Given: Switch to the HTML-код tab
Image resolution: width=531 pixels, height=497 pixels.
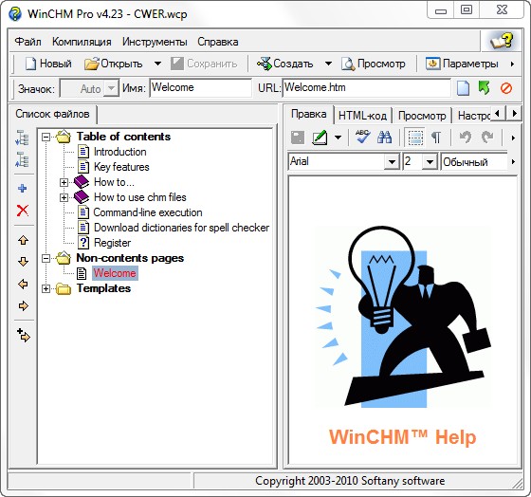Looking at the screenshot, I should [362, 116].
